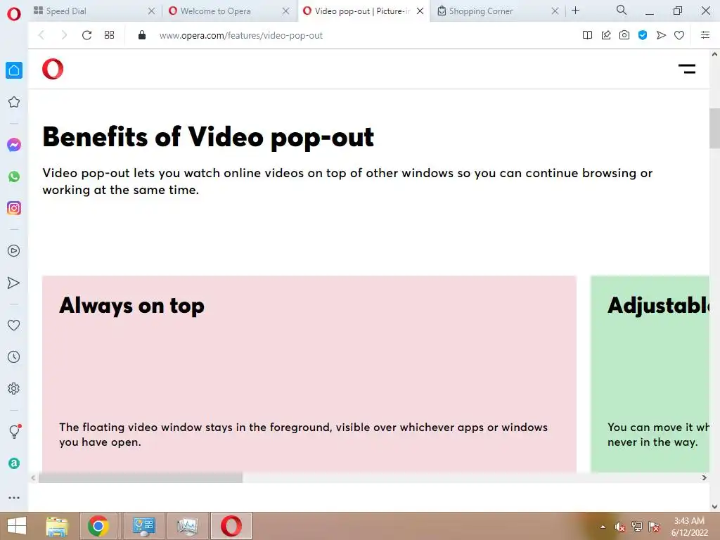Open WhatsApp in the sidebar
This screenshot has width=720, height=540.
click(14, 176)
